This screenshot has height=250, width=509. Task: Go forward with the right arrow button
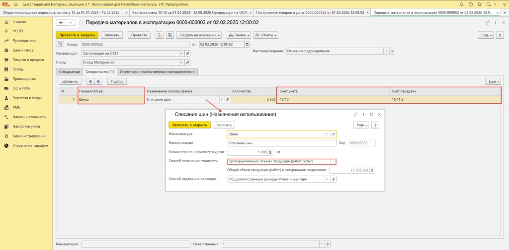(71, 23)
